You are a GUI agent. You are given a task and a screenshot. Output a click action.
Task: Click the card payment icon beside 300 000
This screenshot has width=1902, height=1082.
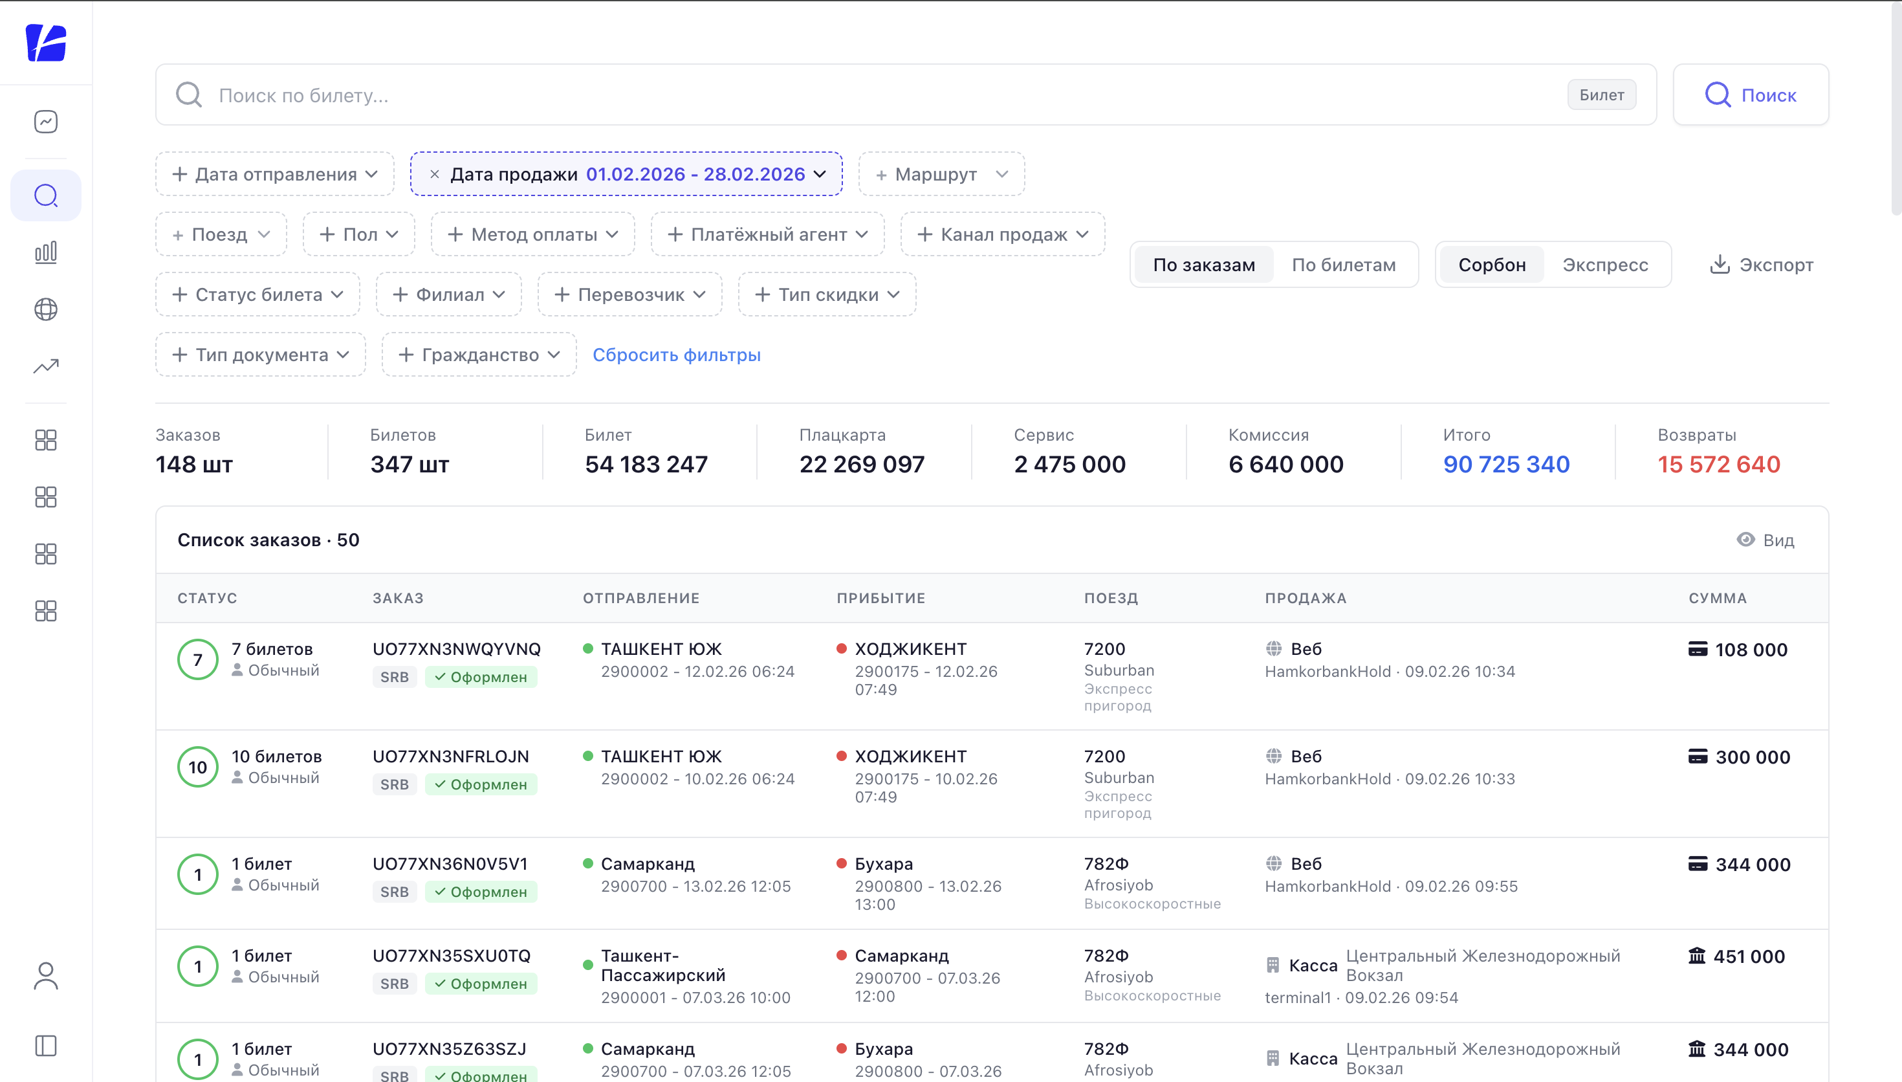(1698, 756)
